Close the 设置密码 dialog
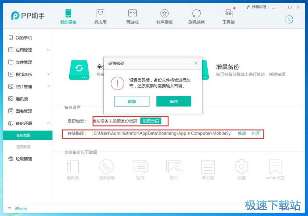308x216 pixels. 196,63
